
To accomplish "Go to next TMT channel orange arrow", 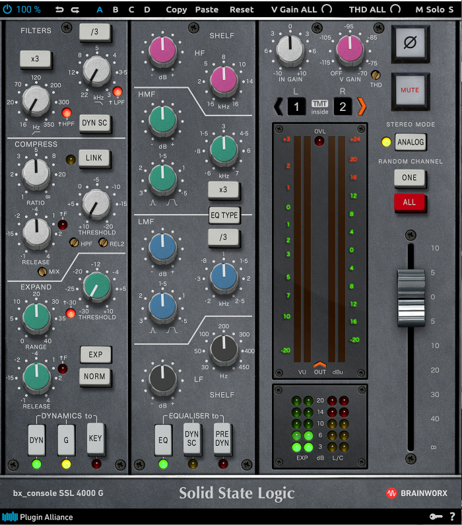I will (362, 107).
